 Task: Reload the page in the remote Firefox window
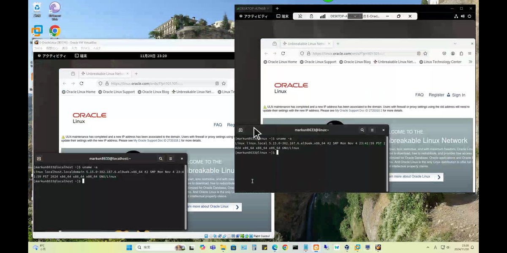(x=283, y=54)
